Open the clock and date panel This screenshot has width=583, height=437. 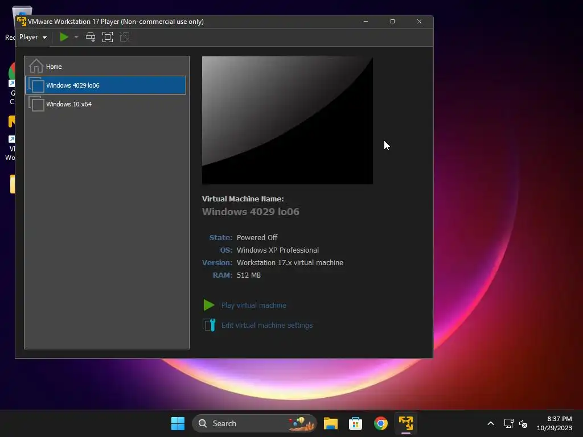pyautogui.click(x=555, y=423)
